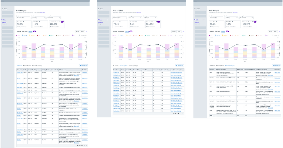Image resolution: width=283 pixels, height=148 pixels.
Task: Open Analytics sidebar link in Failures by Category mockup
Action: (x=197, y=22)
